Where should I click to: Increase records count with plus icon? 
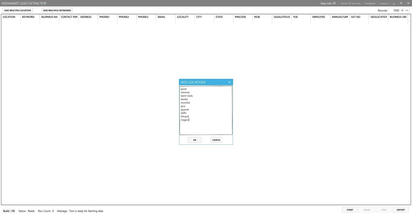[402, 10]
